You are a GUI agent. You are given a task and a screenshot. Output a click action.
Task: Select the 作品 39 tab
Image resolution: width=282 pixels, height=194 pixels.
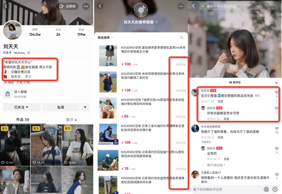click(x=23, y=120)
